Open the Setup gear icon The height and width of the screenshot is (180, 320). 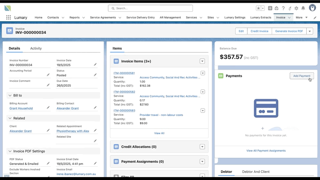click(x=296, y=8)
